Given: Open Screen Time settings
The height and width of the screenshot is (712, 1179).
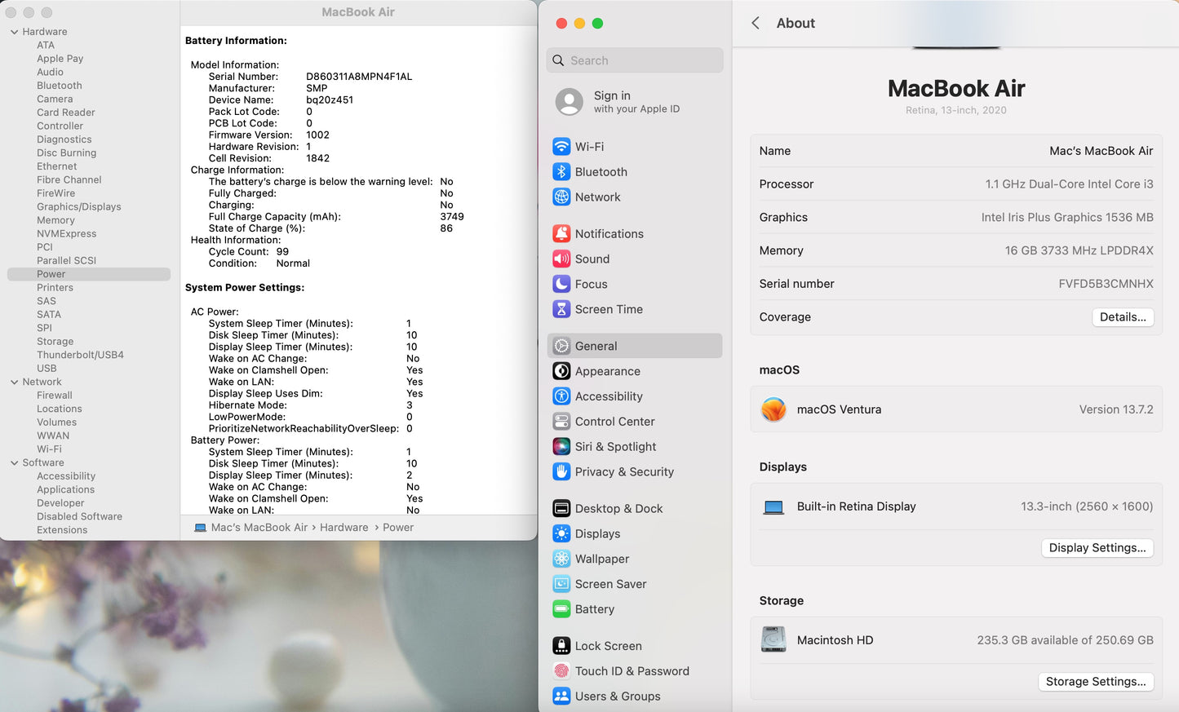Looking at the screenshot, I should point(607,309).
